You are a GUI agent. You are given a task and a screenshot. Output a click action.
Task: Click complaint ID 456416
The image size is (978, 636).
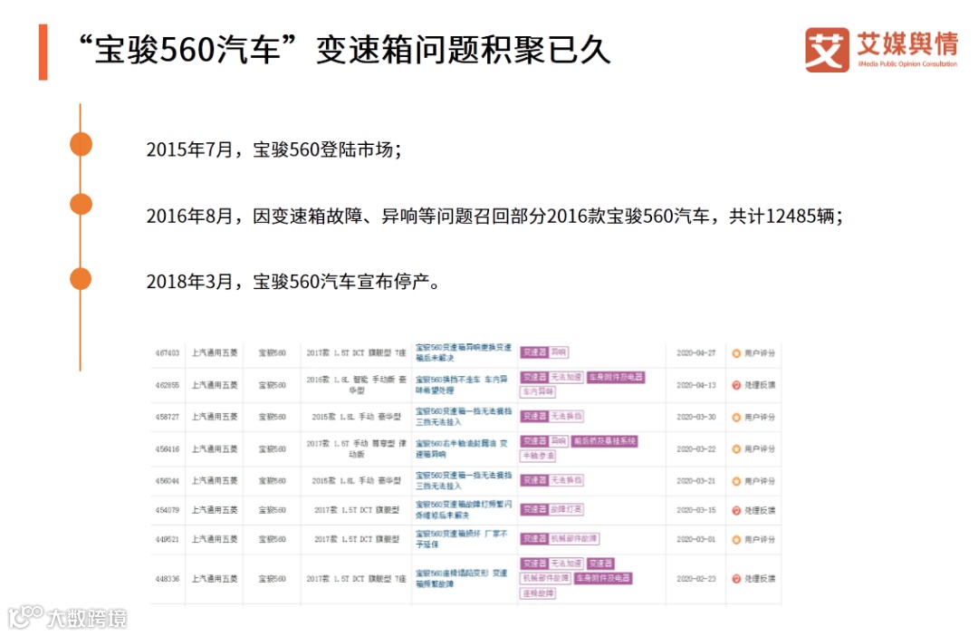[168, 448]
